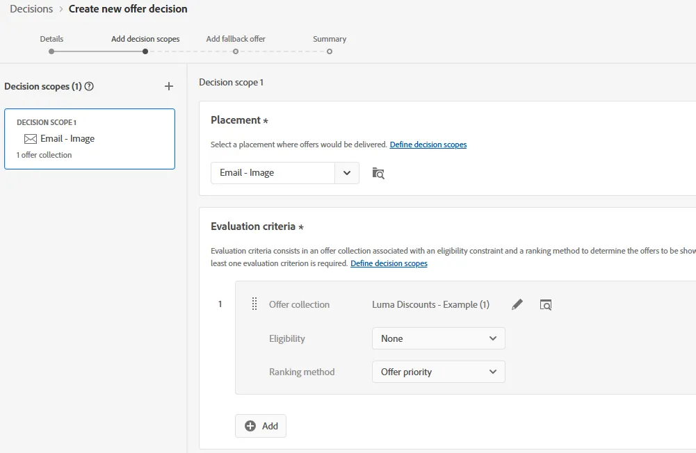
Task: Click the 1 offer collection text
Action: click(44, 155)
